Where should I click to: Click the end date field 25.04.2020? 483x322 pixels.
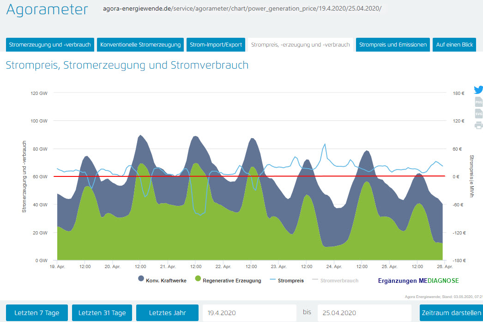[x=364, y=313]
